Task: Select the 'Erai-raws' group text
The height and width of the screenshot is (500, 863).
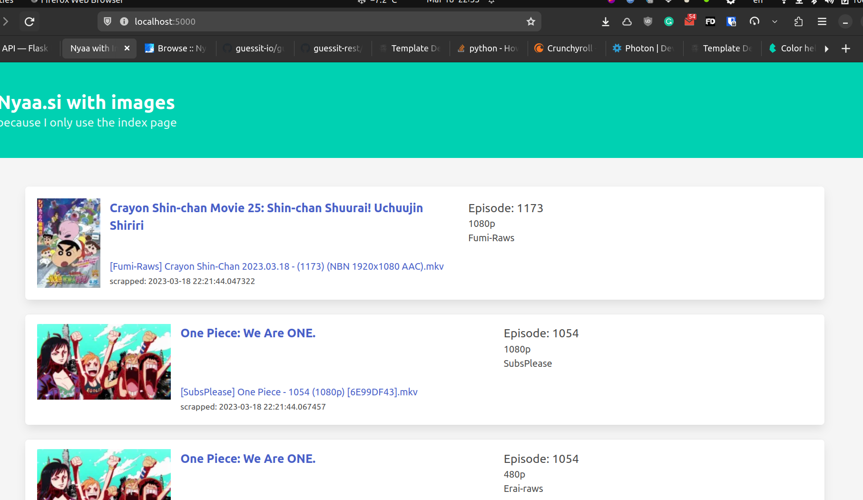Action: click(x=523, y=489)
